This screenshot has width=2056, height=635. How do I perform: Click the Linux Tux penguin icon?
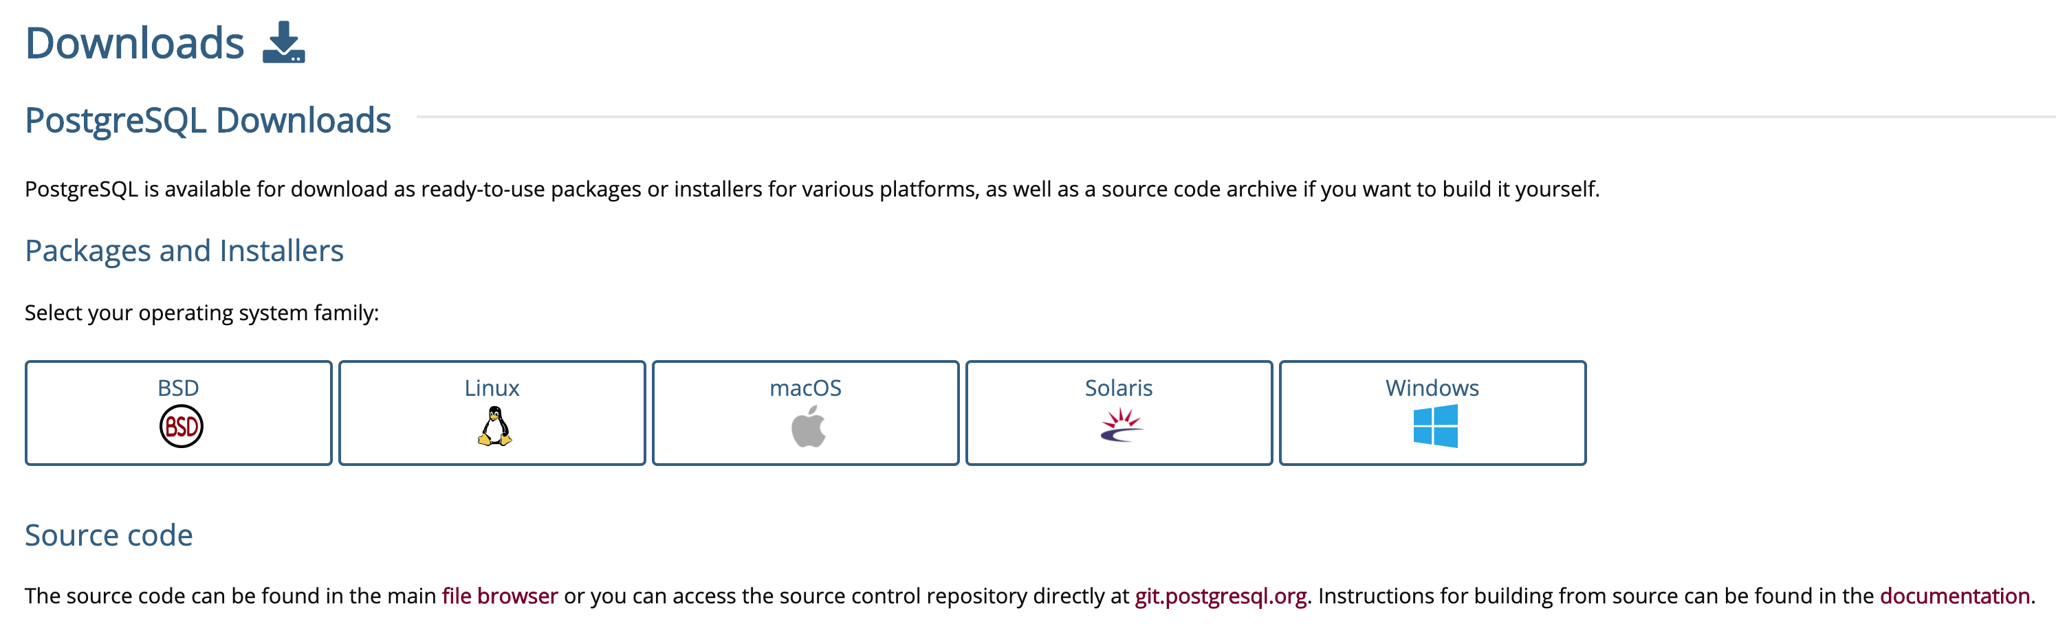(494, 427)
